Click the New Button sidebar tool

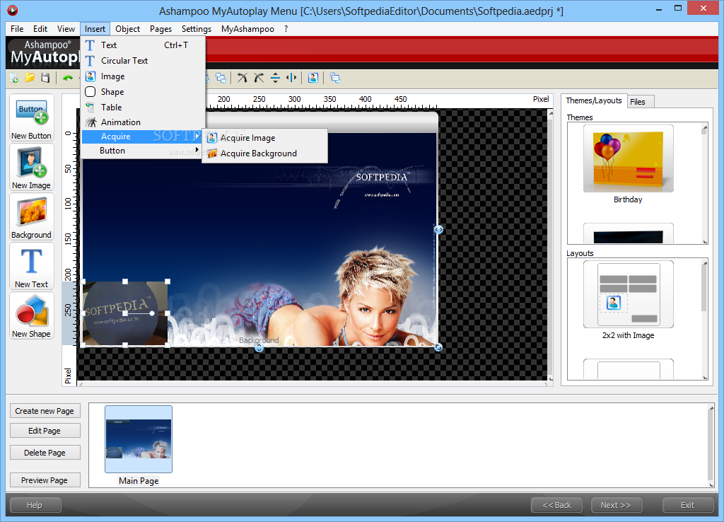(31, 118)
